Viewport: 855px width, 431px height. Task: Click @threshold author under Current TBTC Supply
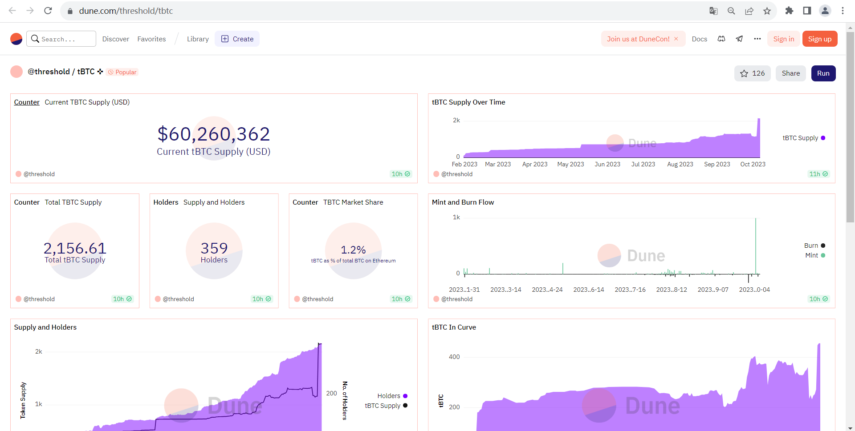click(x=39, y=174)
